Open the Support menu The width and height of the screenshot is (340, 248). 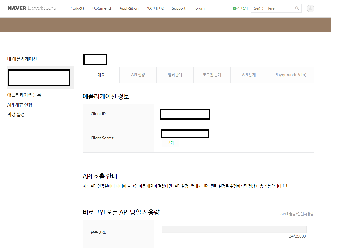pyautogui.click(x=179, y=8)
